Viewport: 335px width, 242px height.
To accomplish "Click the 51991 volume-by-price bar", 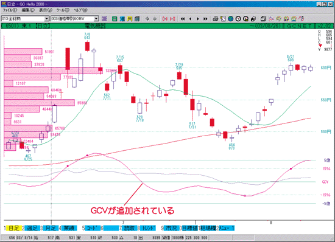I will (x=23, y=52).
